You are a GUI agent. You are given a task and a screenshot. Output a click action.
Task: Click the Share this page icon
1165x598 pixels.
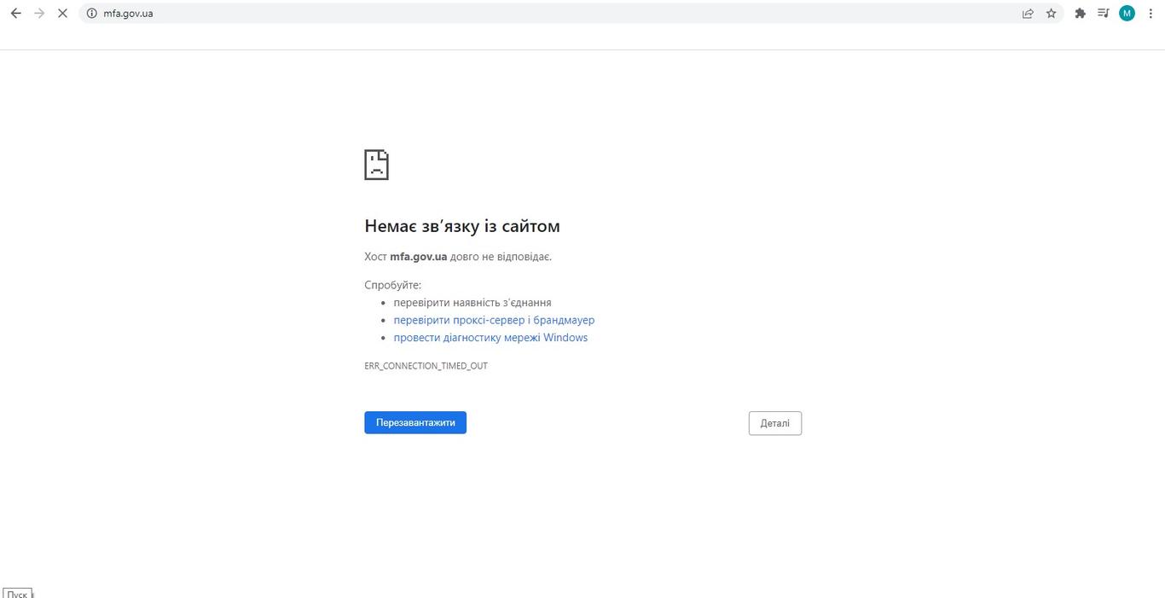click(x=1028, y=14)
